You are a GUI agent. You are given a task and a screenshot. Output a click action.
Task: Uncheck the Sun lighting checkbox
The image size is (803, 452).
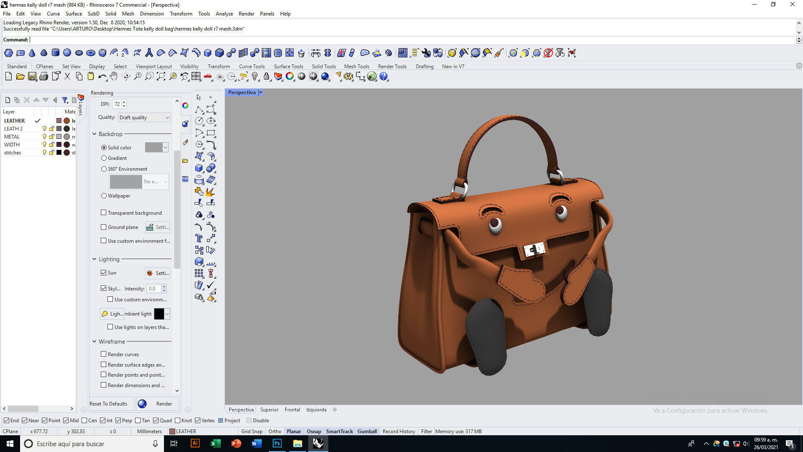click(103, 272)
